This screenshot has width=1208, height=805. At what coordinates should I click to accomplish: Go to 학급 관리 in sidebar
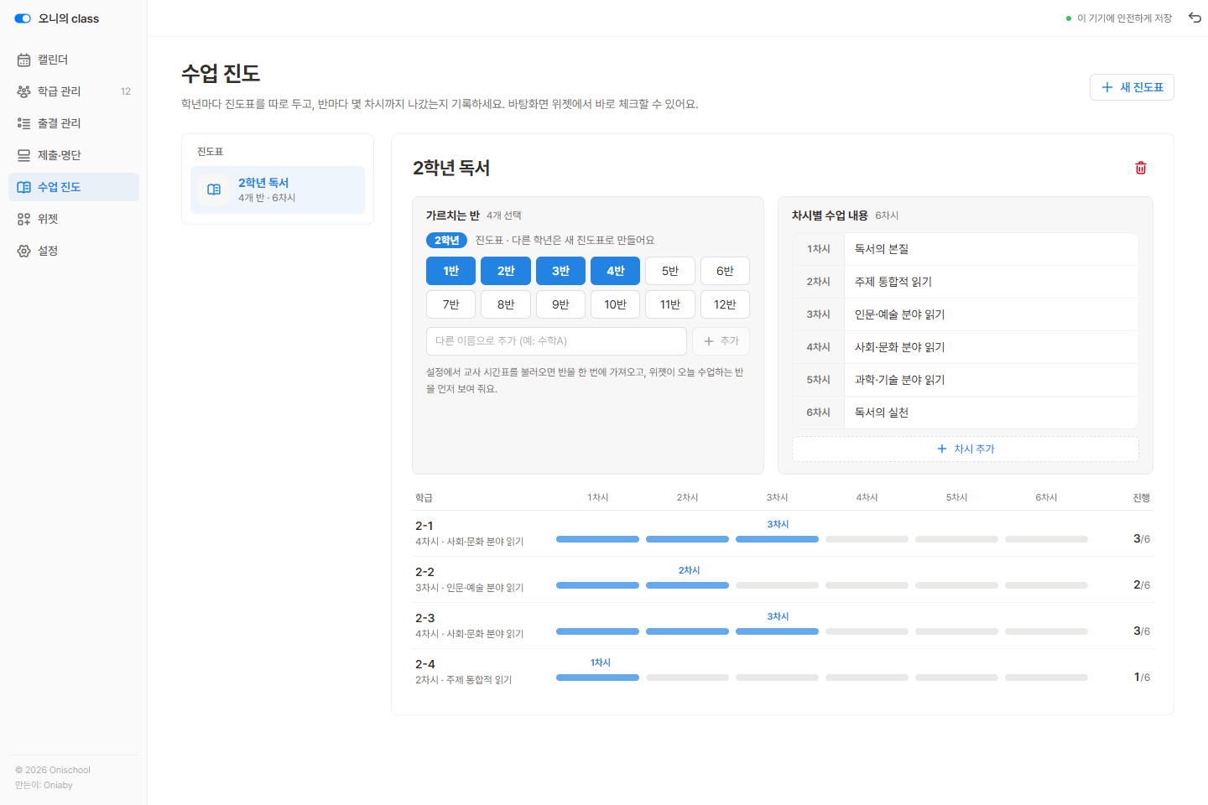click(x=74, y=91)
